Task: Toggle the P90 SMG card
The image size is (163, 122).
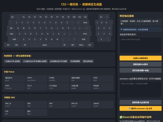Action: [14, 112]
